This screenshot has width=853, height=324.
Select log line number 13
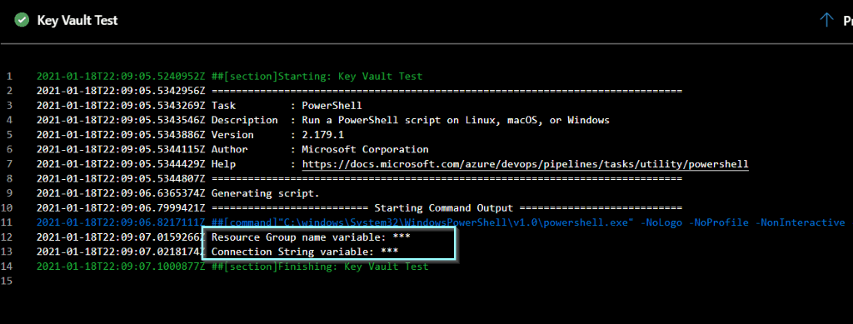coord(7,252)
